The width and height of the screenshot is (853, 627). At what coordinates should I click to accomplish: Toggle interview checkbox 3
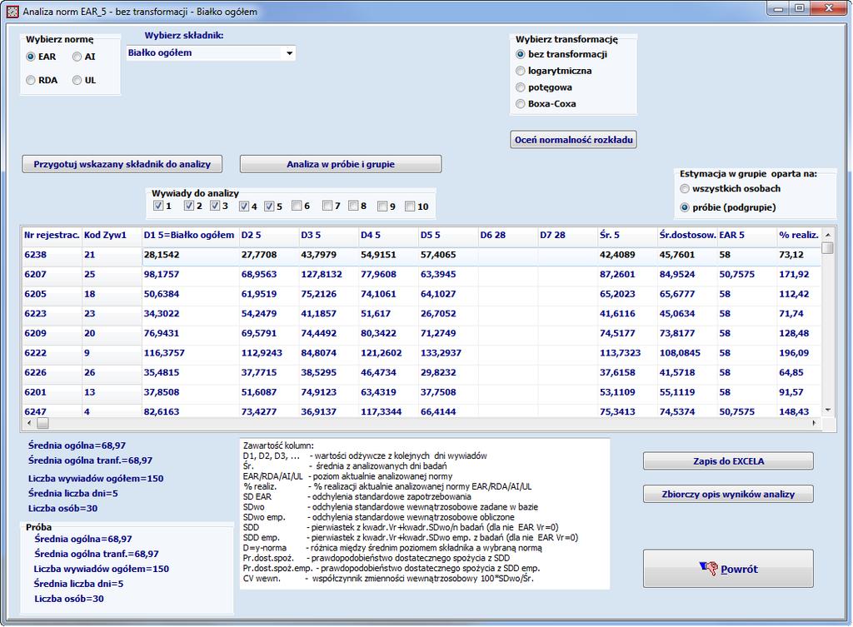(x=215, y=206)
